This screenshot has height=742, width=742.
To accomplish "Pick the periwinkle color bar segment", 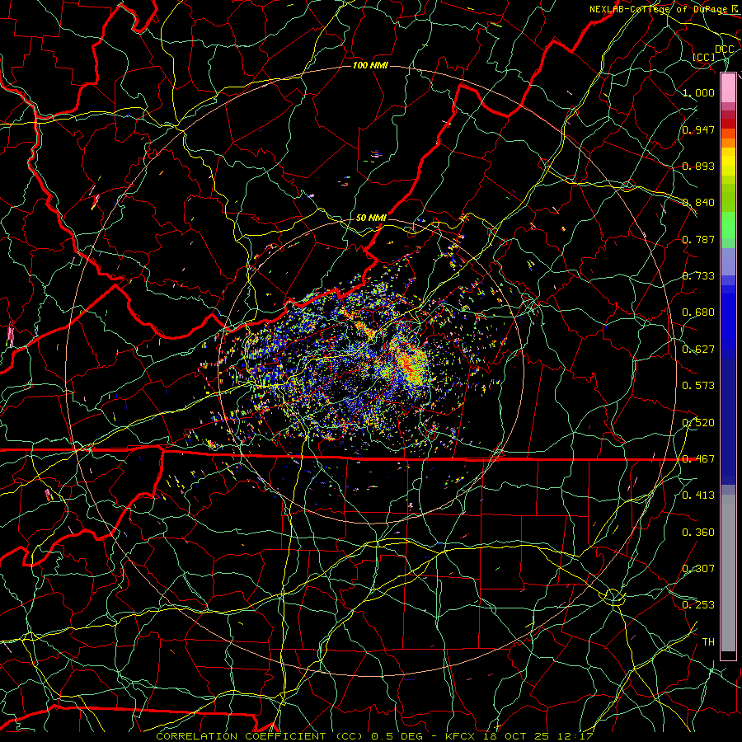I will coord(728,261).
